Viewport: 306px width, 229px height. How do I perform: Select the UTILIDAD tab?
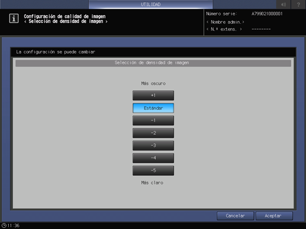pos(150,4)
